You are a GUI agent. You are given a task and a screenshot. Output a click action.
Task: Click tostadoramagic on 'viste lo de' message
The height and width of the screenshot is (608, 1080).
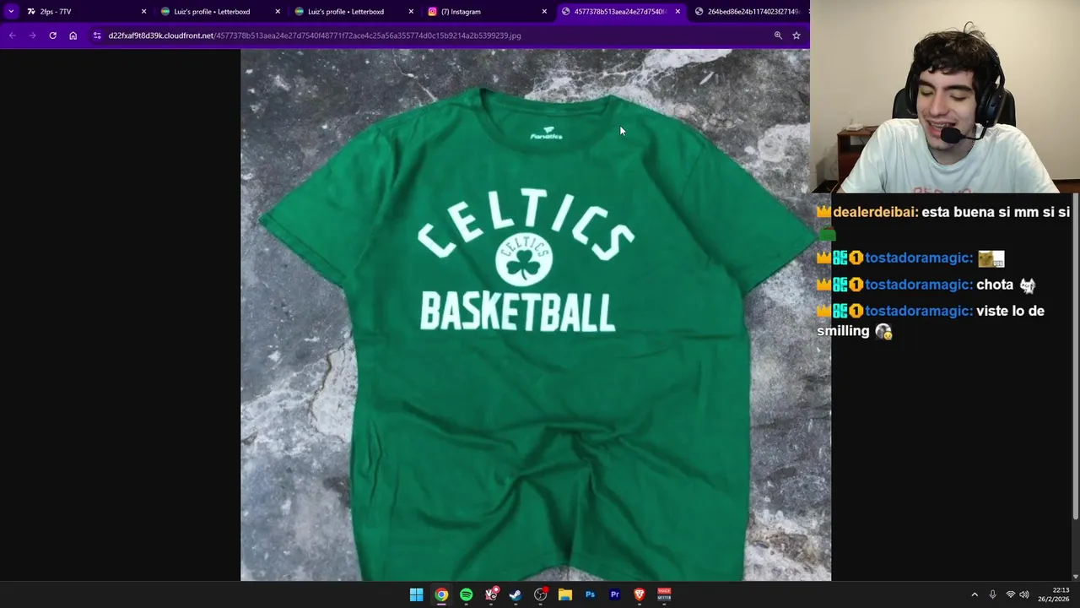point(919,312)
